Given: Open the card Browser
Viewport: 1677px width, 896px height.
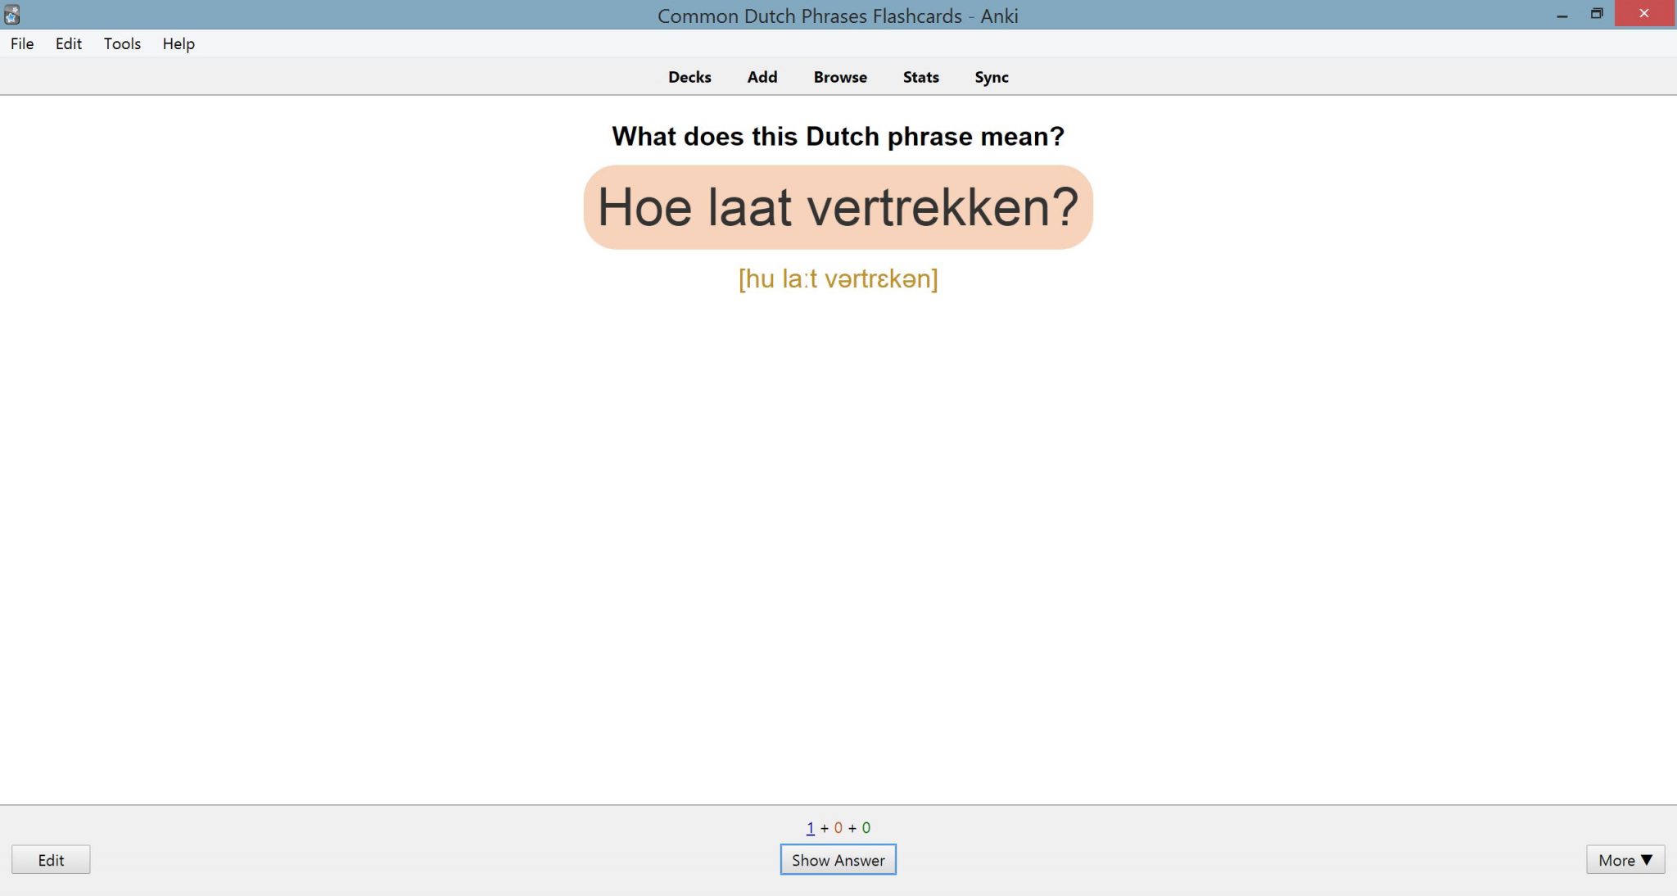Looking at the screenshot, I should (x=839, y=76).
